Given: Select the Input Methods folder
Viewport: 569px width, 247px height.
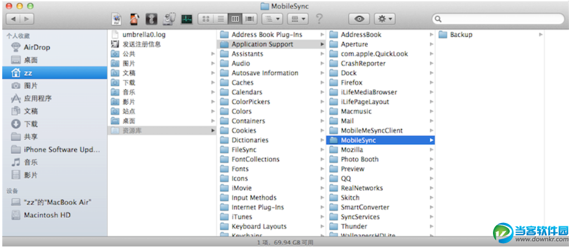Looking at the screenshot, I should pos(272,198).
